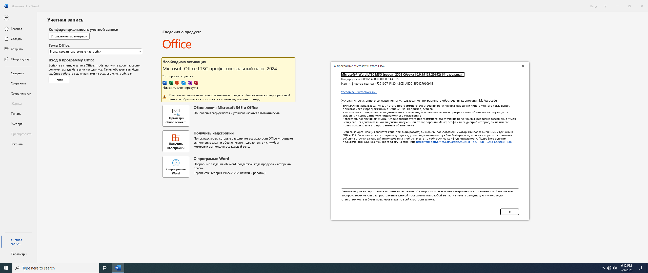
Task: Open Task View on the taskbar
Action: 105,268
